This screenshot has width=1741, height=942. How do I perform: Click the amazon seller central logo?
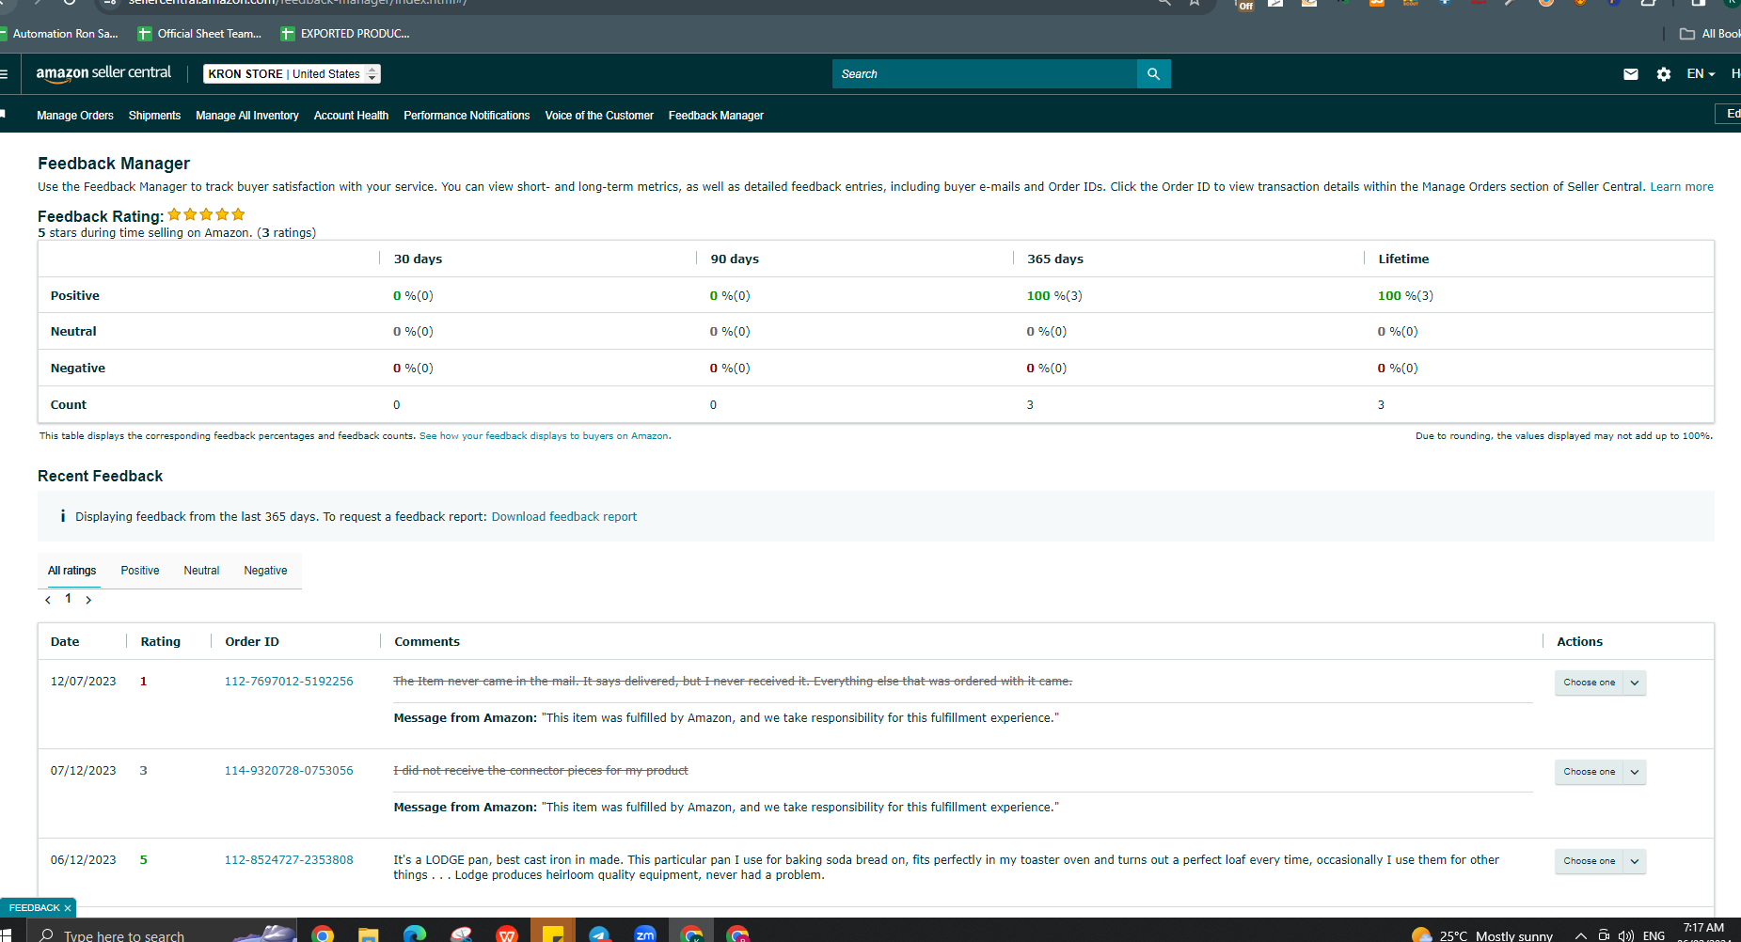pyautogui.click(x=103, y=73)
